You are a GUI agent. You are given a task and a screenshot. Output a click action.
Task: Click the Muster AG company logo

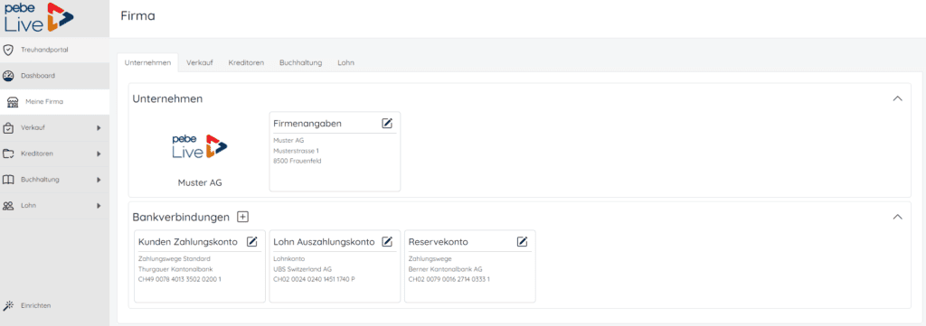click(x=200, y=147)
